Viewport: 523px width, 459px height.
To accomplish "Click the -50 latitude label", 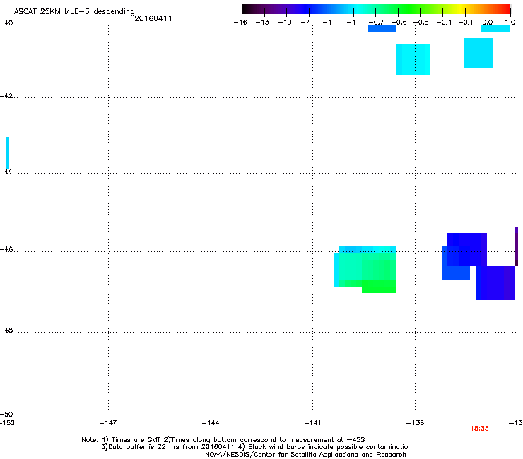I will tap(6, 415).
